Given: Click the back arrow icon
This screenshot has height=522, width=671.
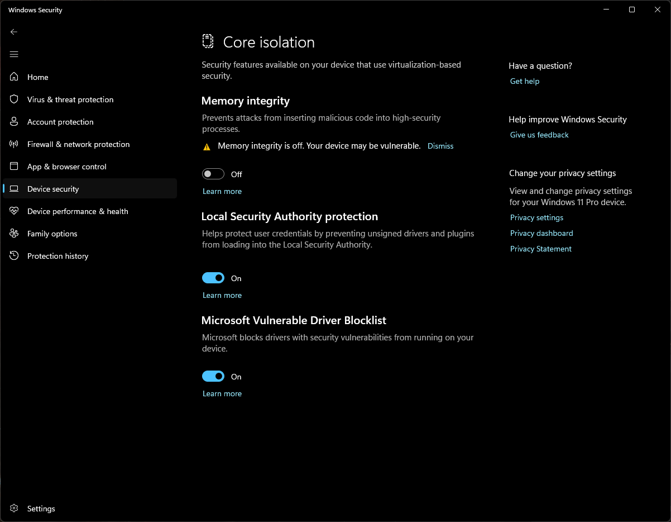Looking at the screenshot, I should pos(14,32).
